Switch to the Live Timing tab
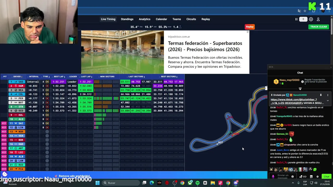 pos(108,19)
